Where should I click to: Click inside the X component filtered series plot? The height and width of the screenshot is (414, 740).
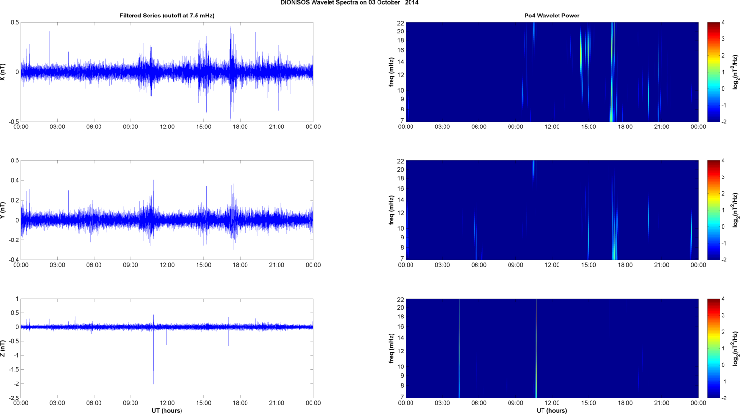167,72
